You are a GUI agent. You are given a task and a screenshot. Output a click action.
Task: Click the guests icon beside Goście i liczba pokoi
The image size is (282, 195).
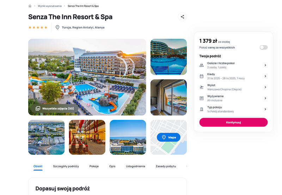coord(201,65)
